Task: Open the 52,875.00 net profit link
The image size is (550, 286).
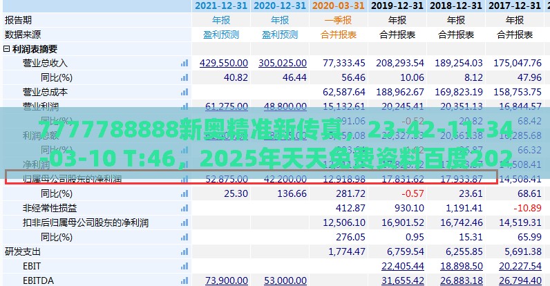Action: (x=227, y=179)
